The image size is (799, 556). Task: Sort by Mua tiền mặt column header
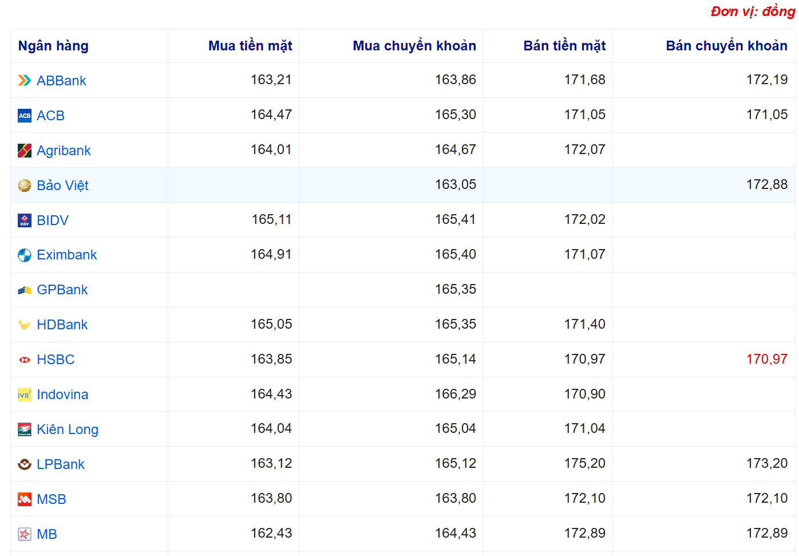250,46
